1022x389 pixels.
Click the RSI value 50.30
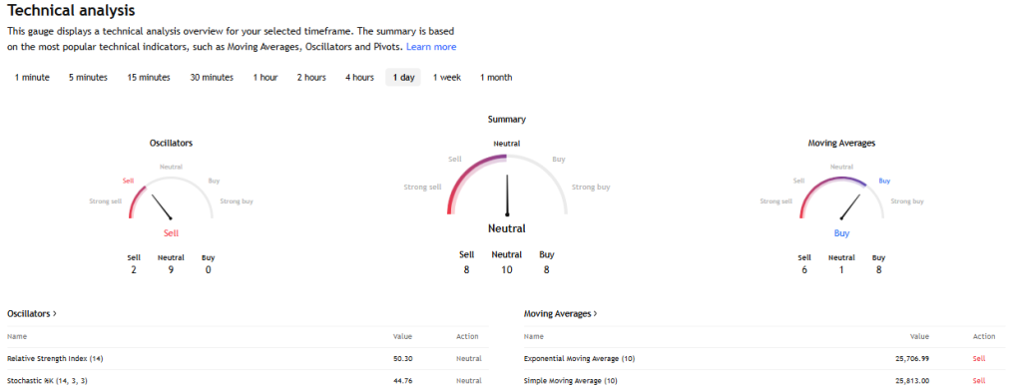point(402,359)
